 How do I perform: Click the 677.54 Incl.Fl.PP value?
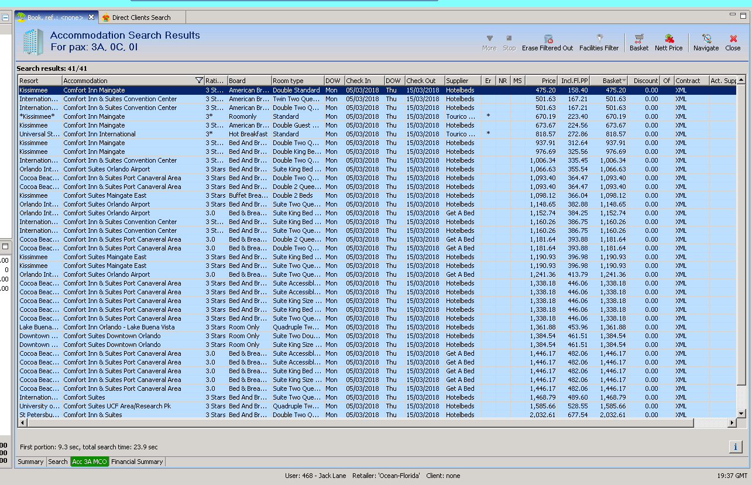click(578, 415)
